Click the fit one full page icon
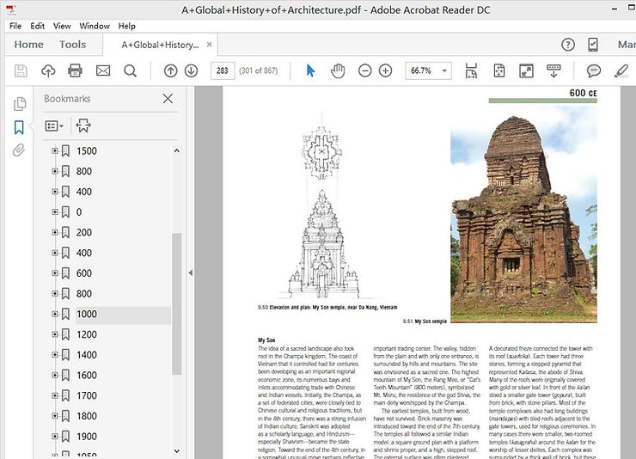Image resolution: width=636 pixels, height=459 pixels. 499,71
